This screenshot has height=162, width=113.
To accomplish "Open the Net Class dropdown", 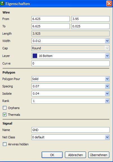I will pos(107,137).
